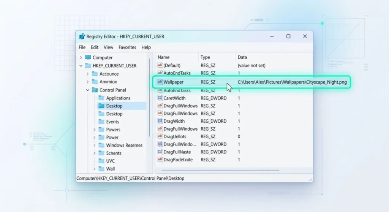This screenshot has height=212, width=389.
Task: Open the Help menu
Action: [x=146, y=47]
